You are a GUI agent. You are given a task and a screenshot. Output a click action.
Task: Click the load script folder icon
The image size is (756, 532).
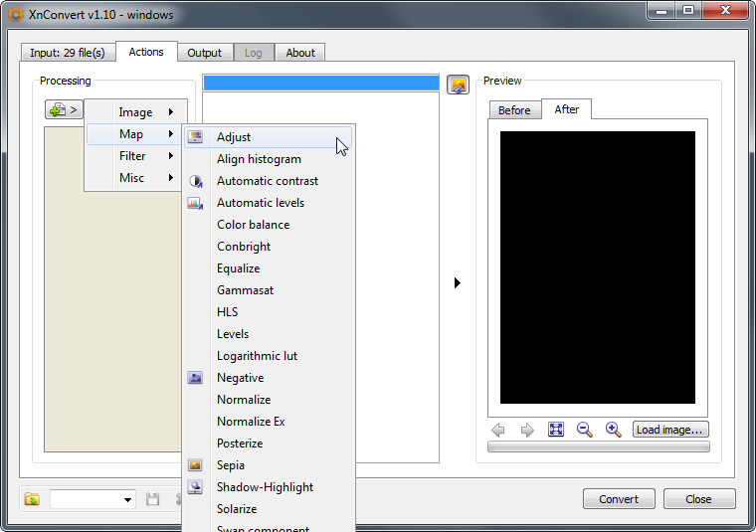point(33,499)
